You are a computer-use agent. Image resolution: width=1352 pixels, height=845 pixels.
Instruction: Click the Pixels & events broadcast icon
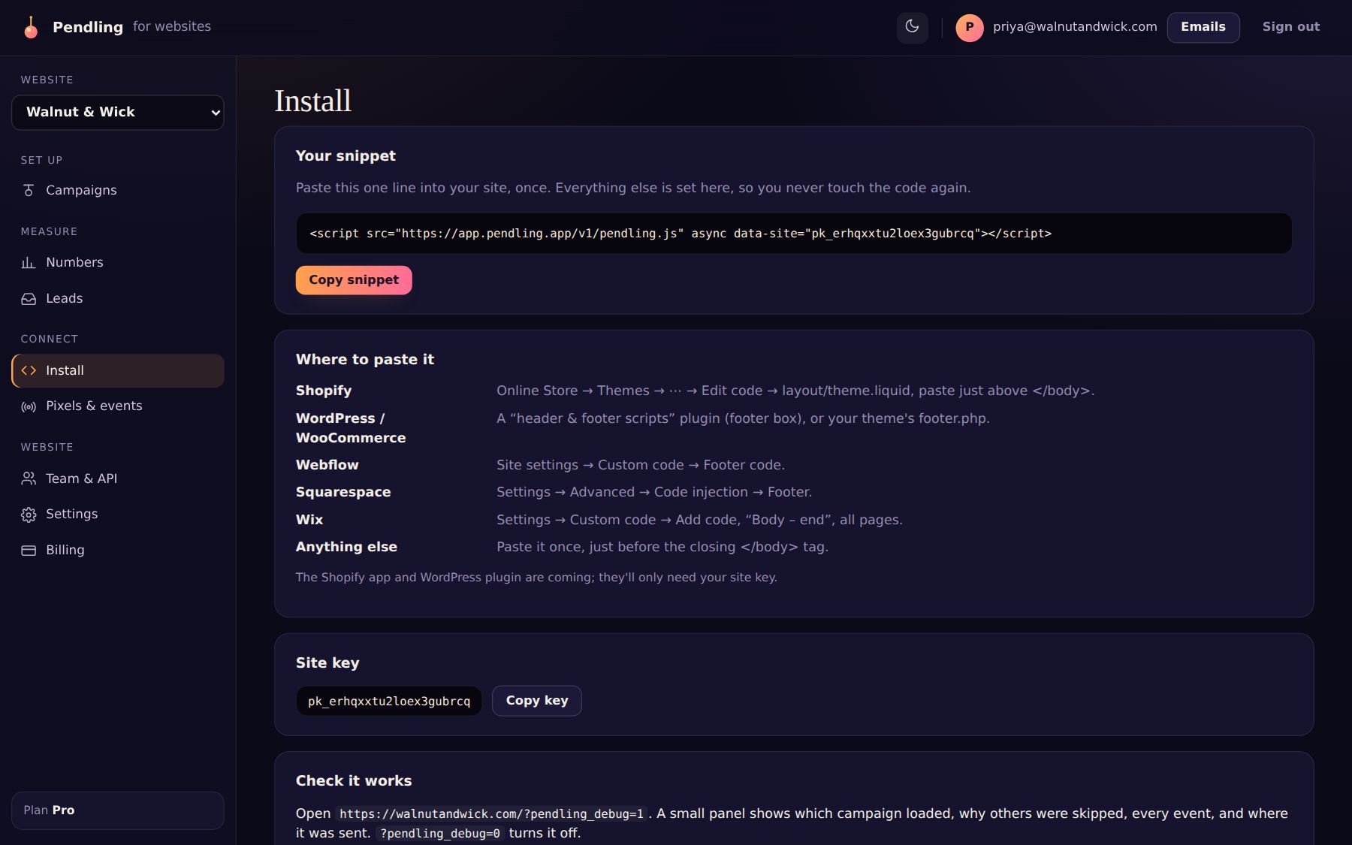pyautogui.click(x=29, y=406)
